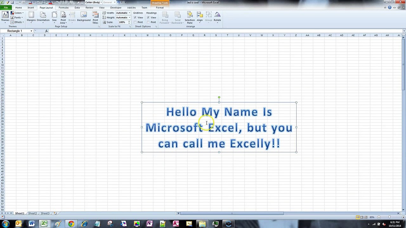
Task: Click column header M
Action: [x=147, y=35]
